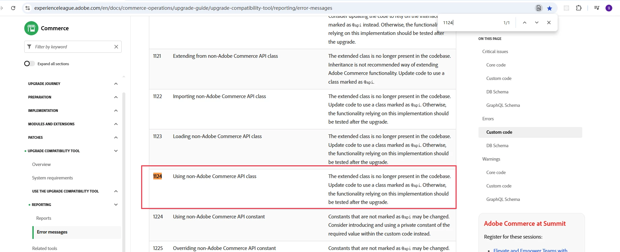Jump to Errors section on this page
The width and height of the screenshot is (620, 252).
(x=488, y=119)
